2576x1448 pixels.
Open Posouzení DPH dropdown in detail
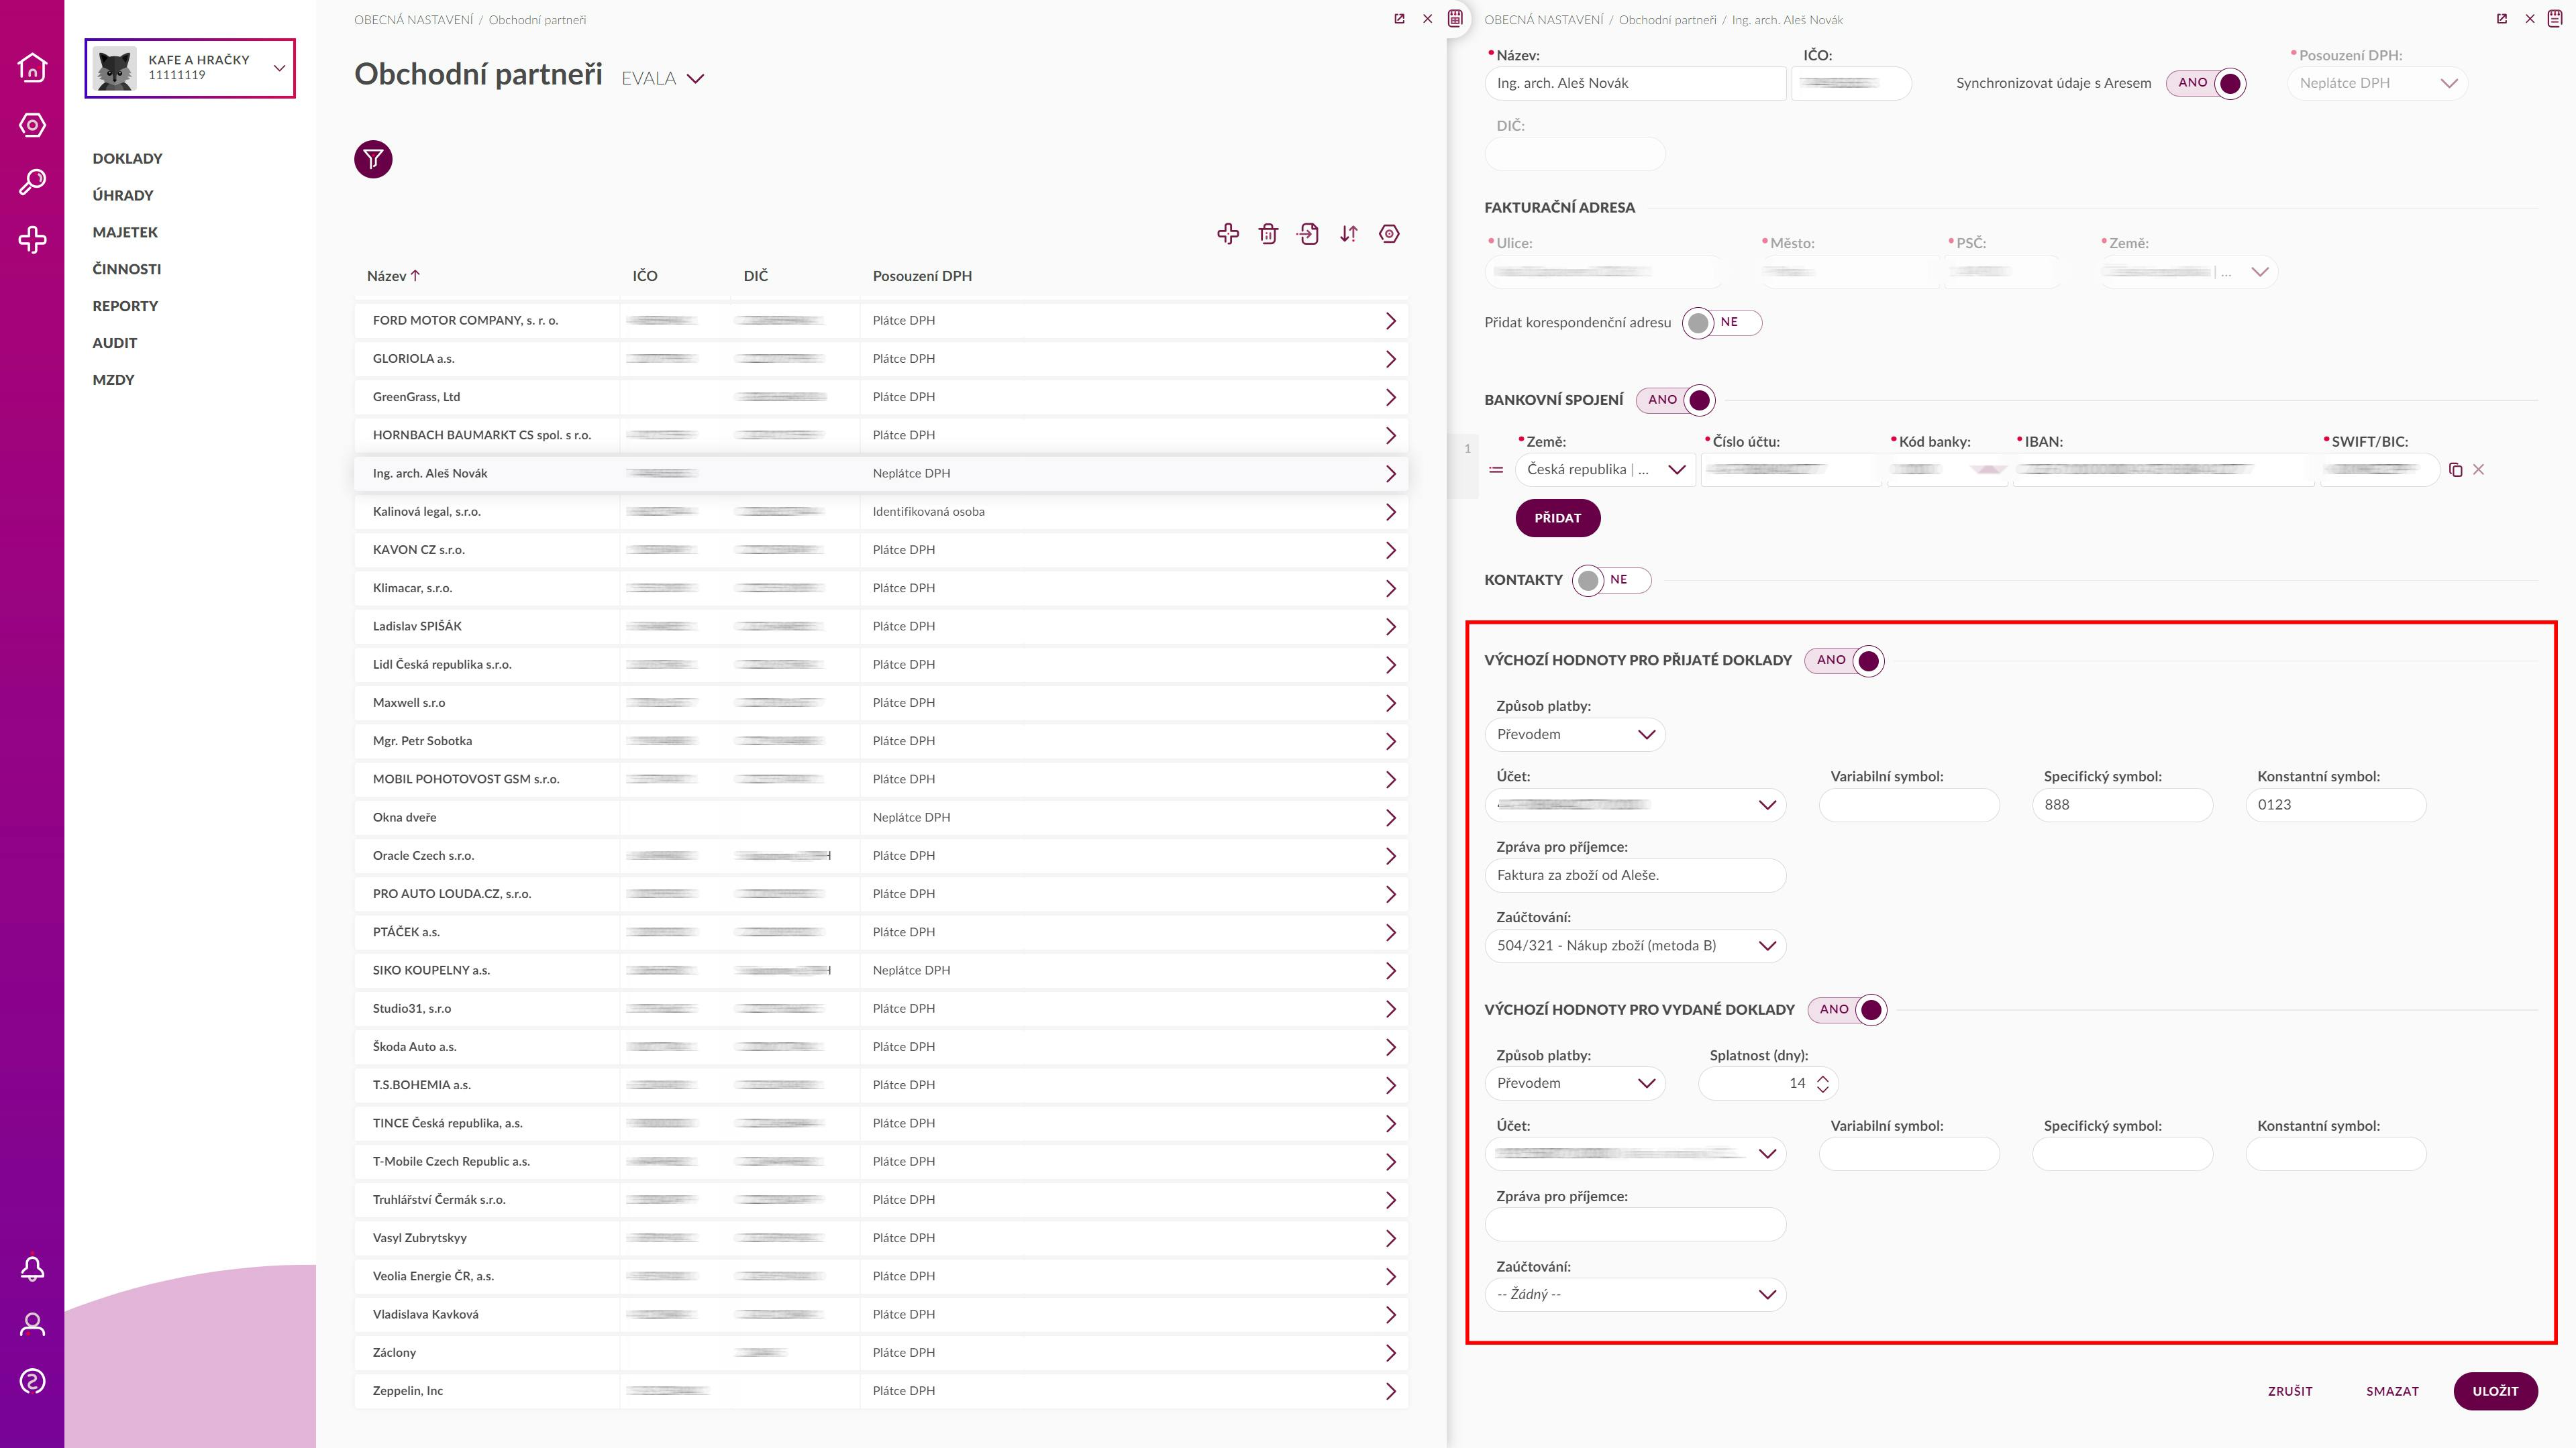click(2377, 83)
